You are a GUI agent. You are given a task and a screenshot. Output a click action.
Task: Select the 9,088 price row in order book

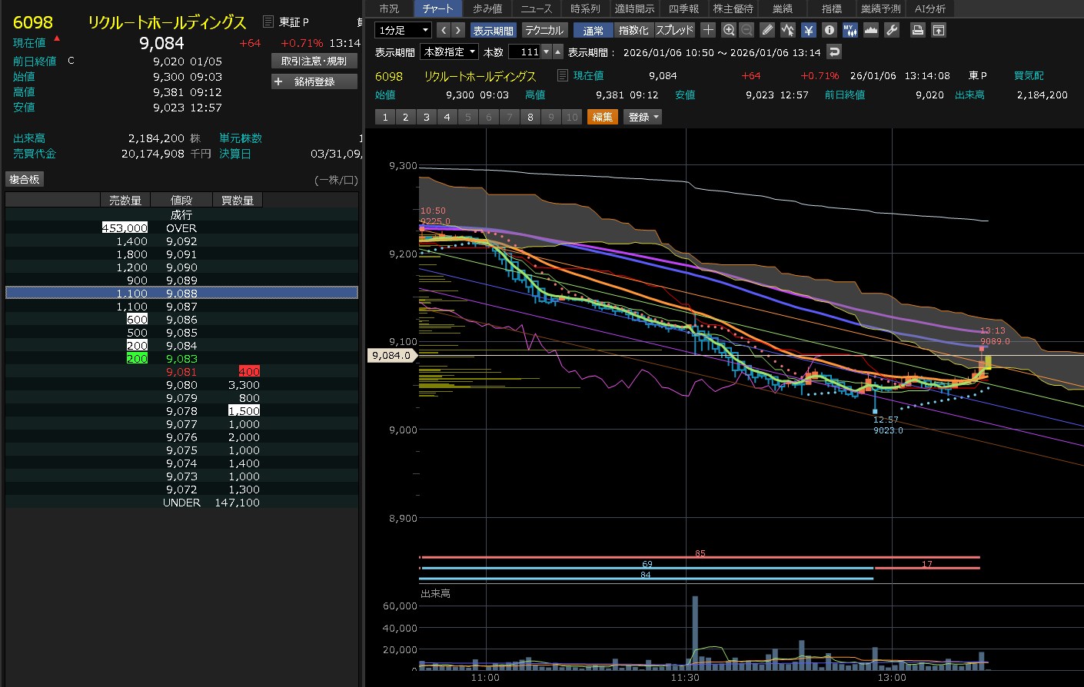click(x=181, y=293)
